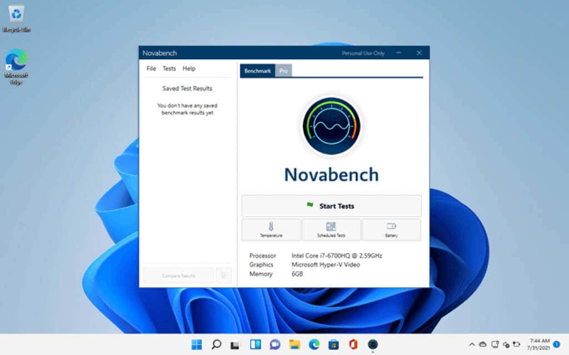Click the taskbar Search icon
The width and height of the screenshot is (569, 355).
click(216, 344)
